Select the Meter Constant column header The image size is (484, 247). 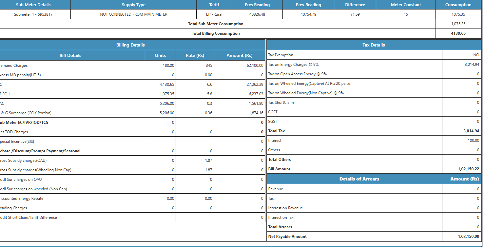tap(406, 5)
